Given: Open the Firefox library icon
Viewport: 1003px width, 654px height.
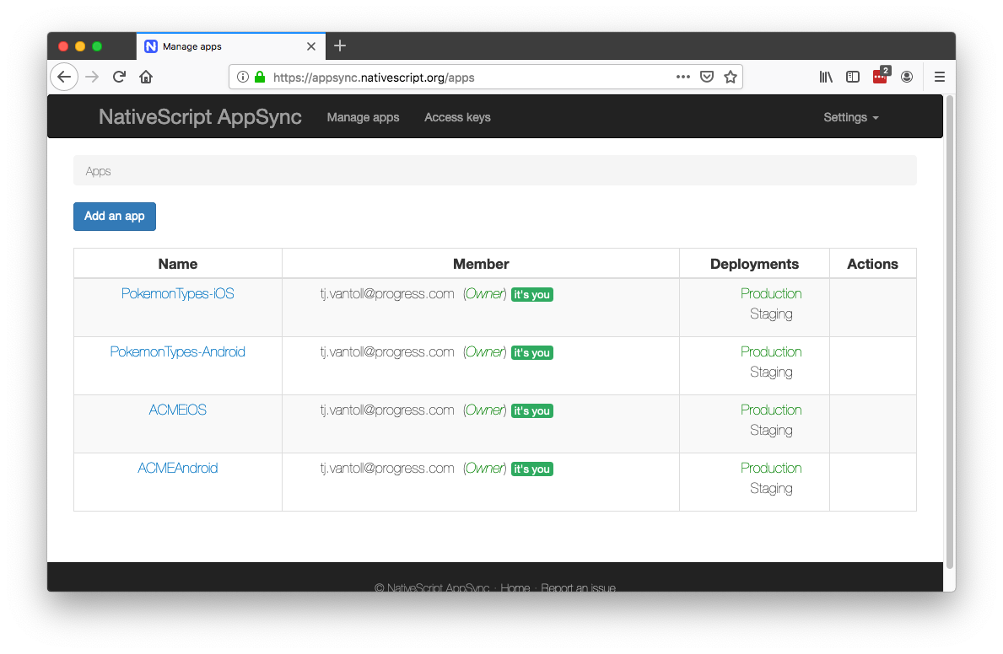Looking at the screenshot, I should [x=826, y=77].
